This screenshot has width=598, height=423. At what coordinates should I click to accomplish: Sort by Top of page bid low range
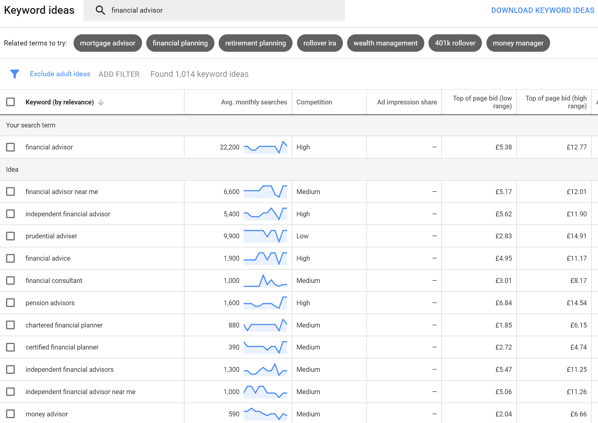coord(482,102)
